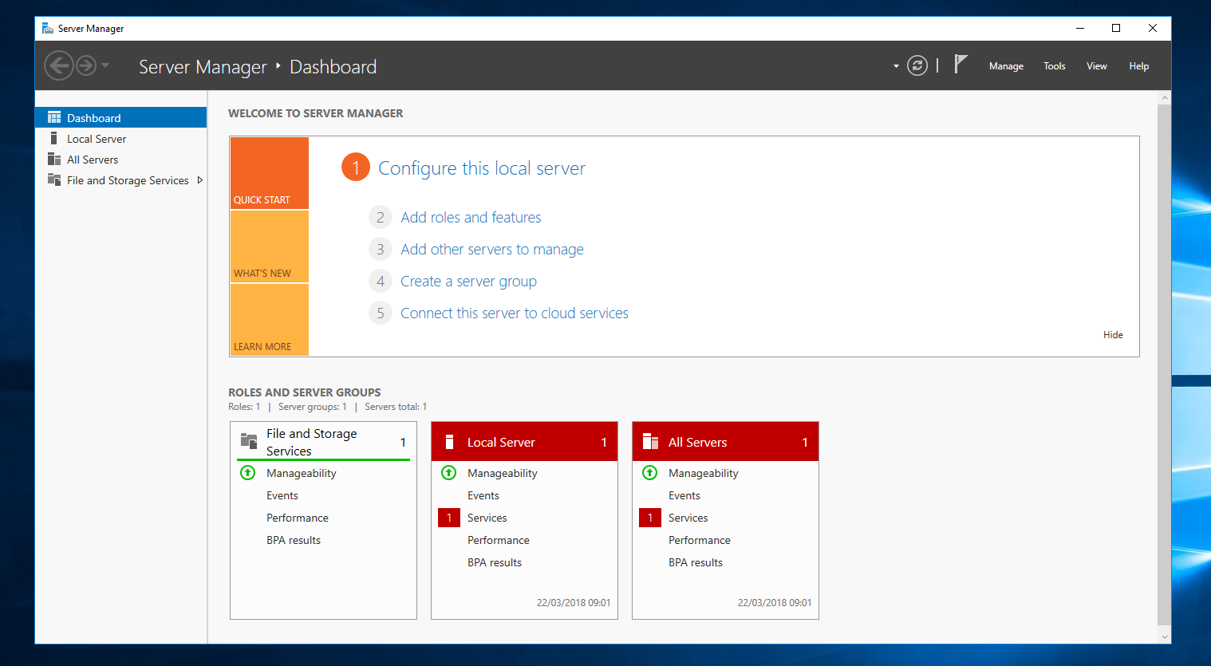The width and height of the screenshot is (1211, 666).
Task: Select the Dashboard icon in the sidebar
Action: pyautogui.click(x=53, y=116)
